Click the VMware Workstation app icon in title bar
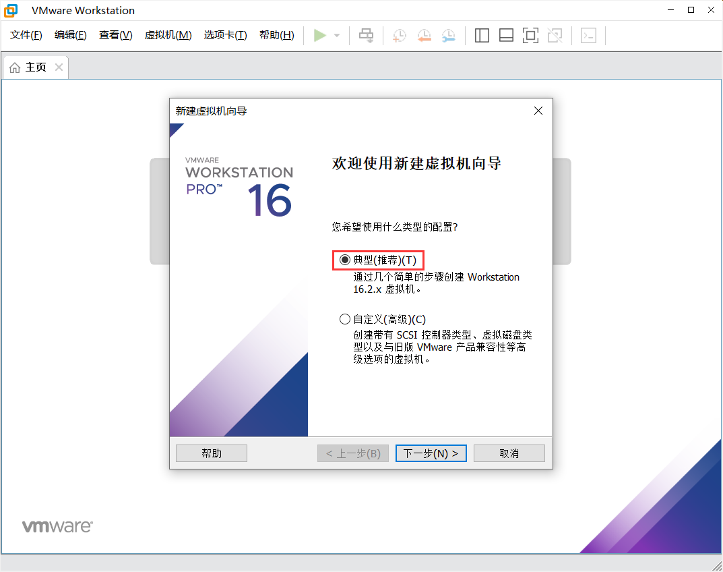Screen dimensions: 723x572 pos(11,10)
